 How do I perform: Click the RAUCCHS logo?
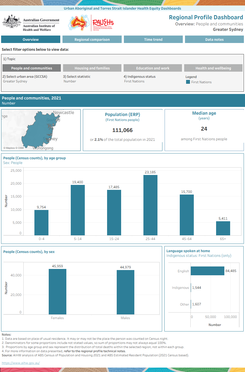pyautogui.click(x=91, y=23)
